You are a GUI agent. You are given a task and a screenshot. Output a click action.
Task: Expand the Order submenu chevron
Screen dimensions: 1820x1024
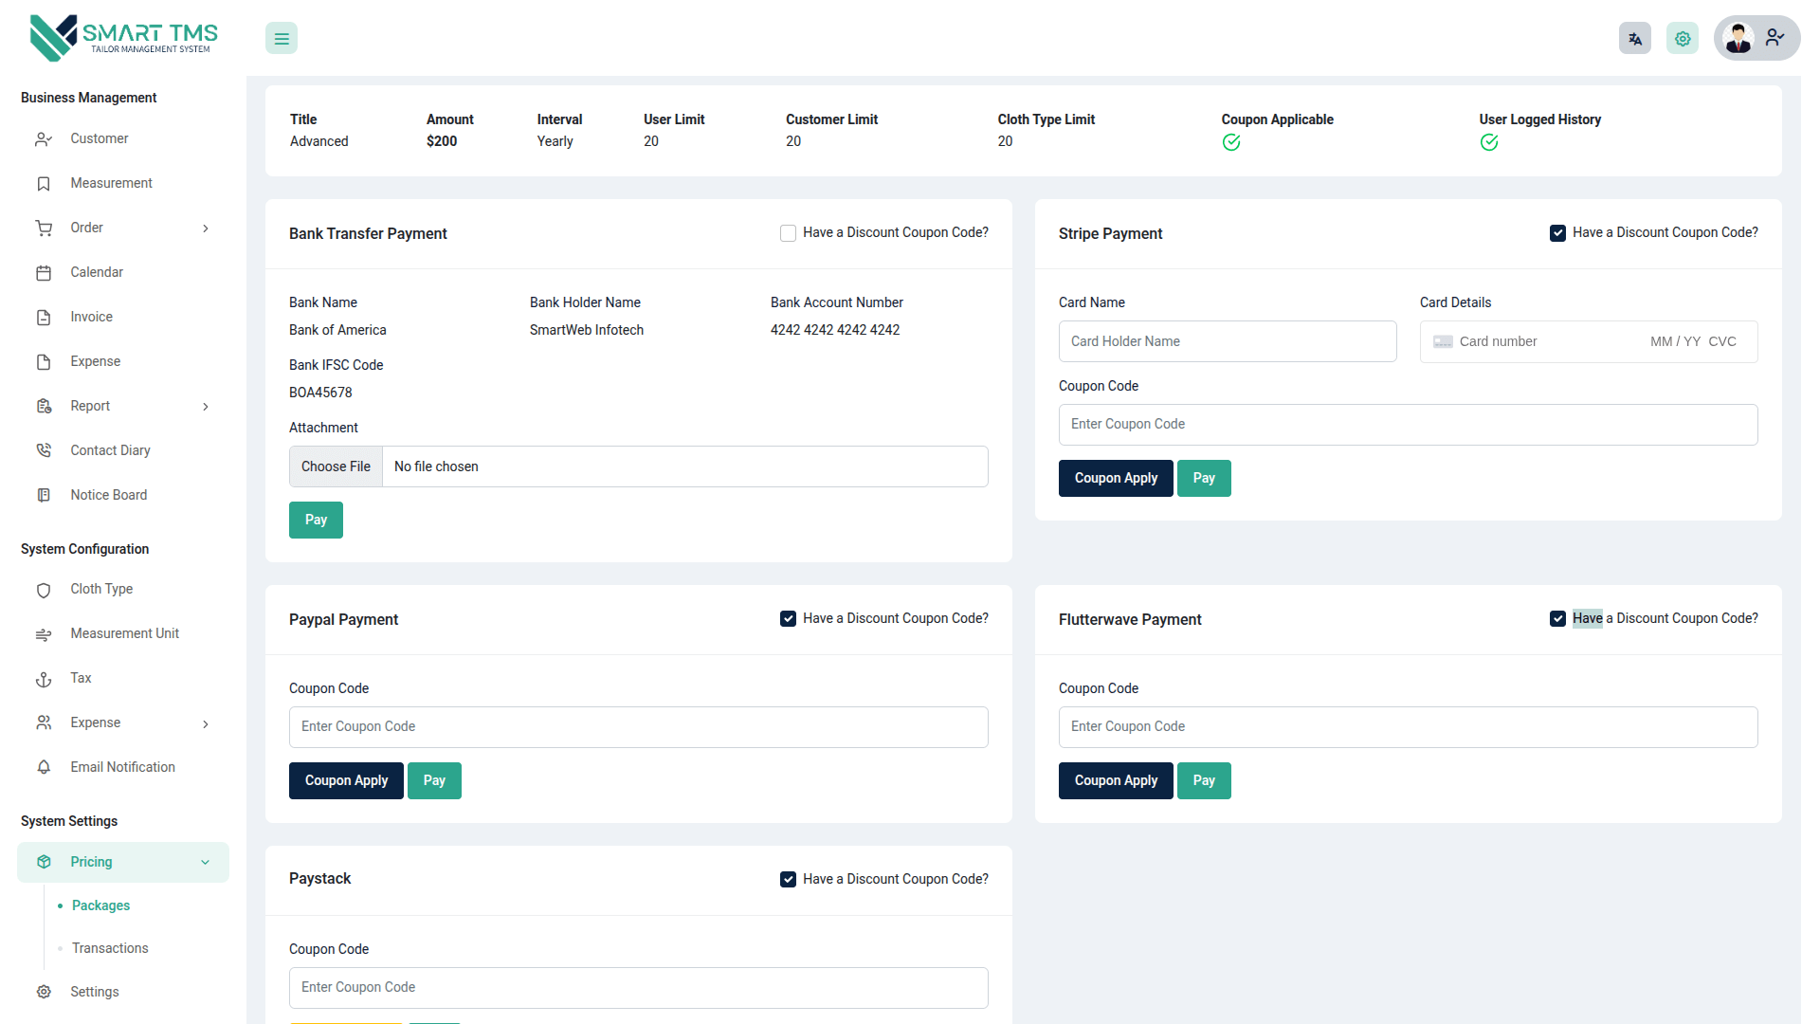(206, 229)
